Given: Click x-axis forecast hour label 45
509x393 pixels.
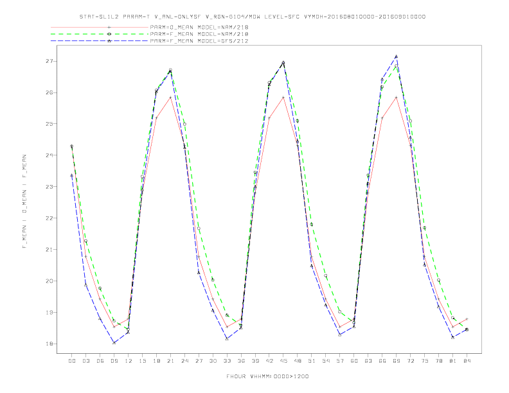Looking at the screenshot, I should pos(283,361).
